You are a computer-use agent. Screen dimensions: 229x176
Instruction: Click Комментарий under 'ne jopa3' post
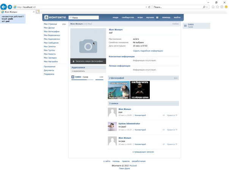(140, 130)
